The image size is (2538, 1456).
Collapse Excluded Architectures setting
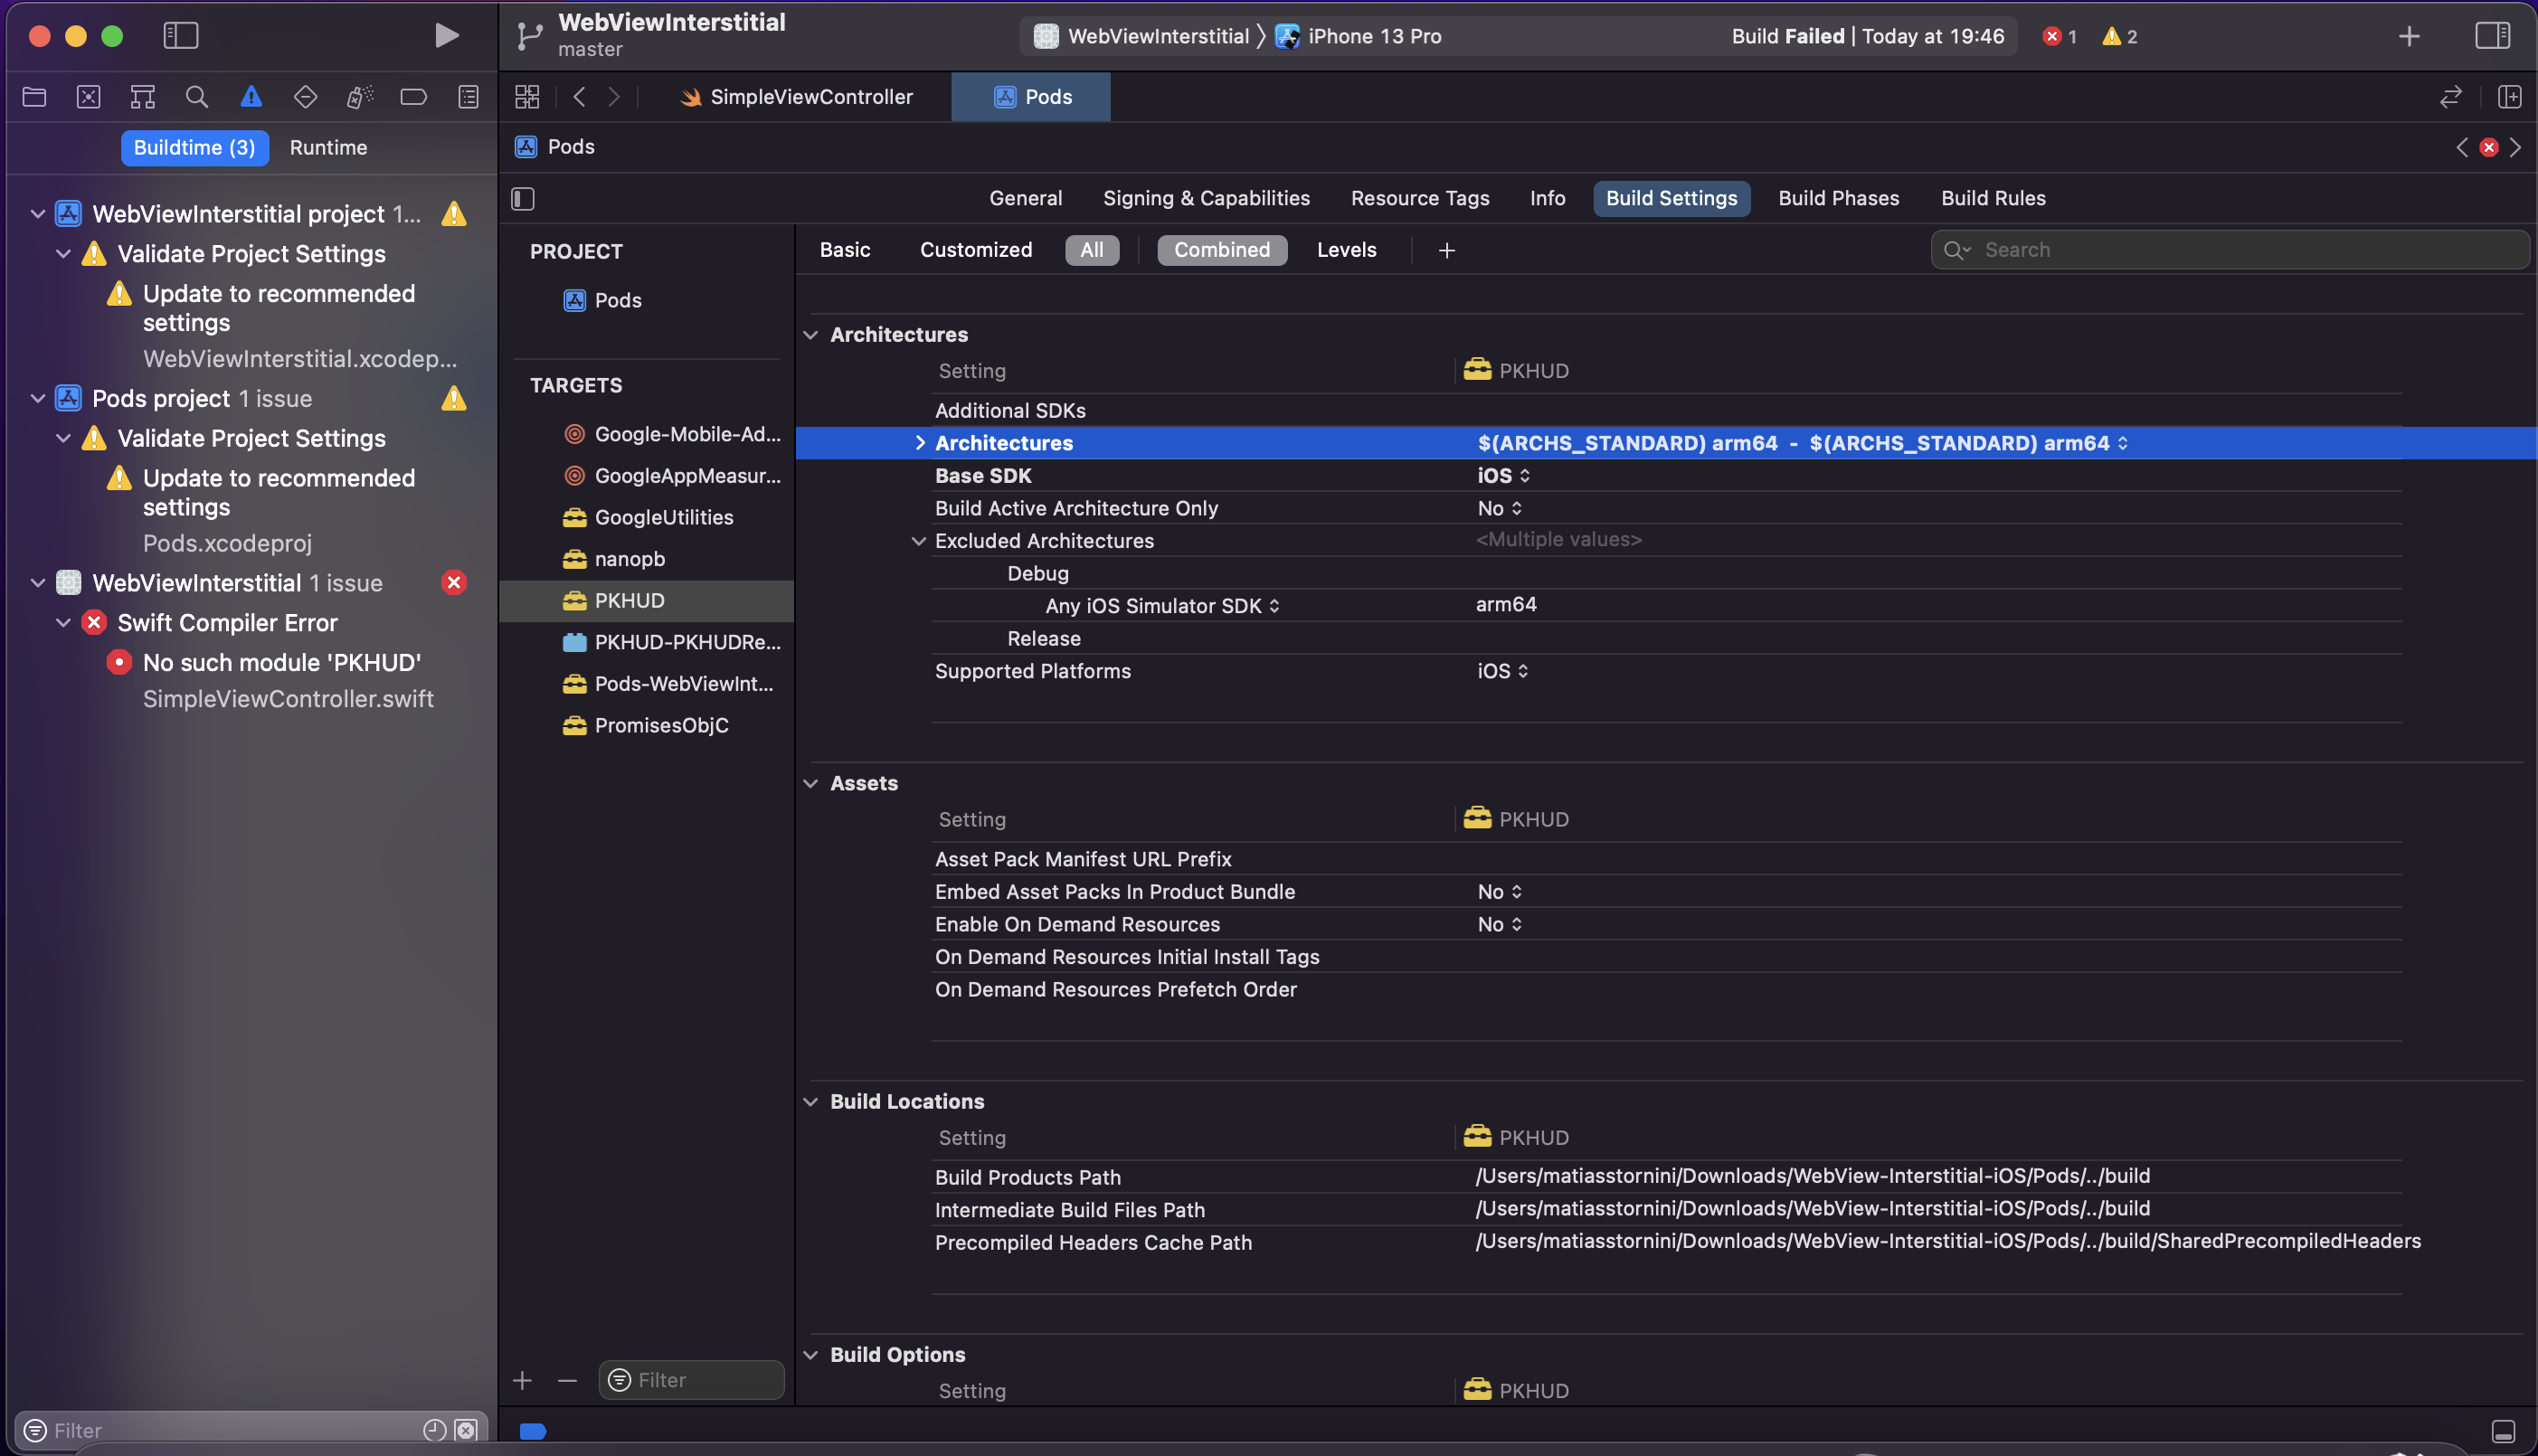tap(919, 541)
